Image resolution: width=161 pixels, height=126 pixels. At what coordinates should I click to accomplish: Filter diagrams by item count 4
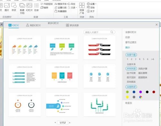pyautogui.click(x=139, y=59)
